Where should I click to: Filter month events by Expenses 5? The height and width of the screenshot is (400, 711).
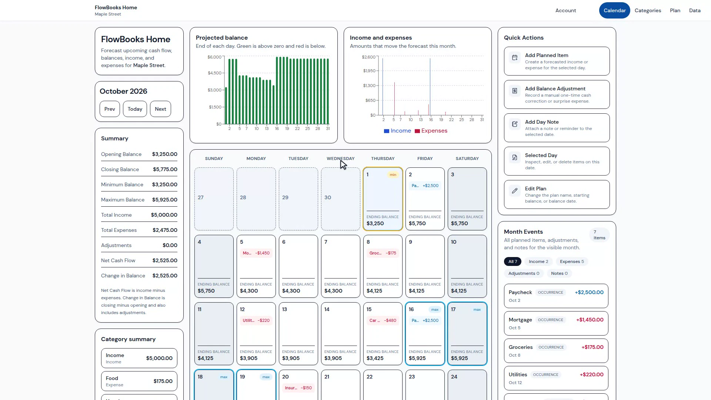(x=572, y=261)
